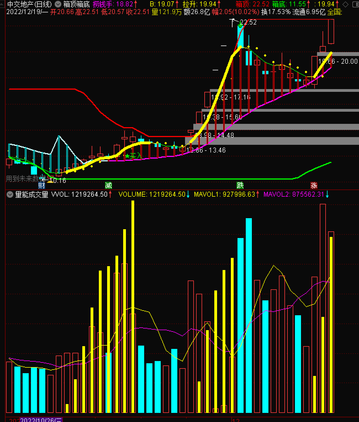Click the 用到未来数据 warning text
The width and height of the screenshot is (359, 422).
[26, 179]
